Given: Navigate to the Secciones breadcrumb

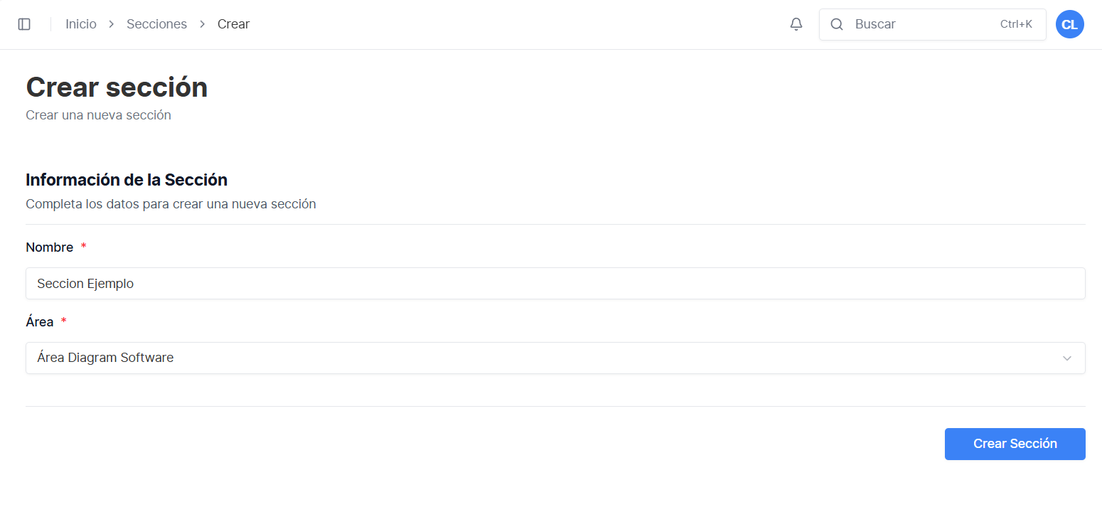Looking at the screenshot, I should point(156,24).
